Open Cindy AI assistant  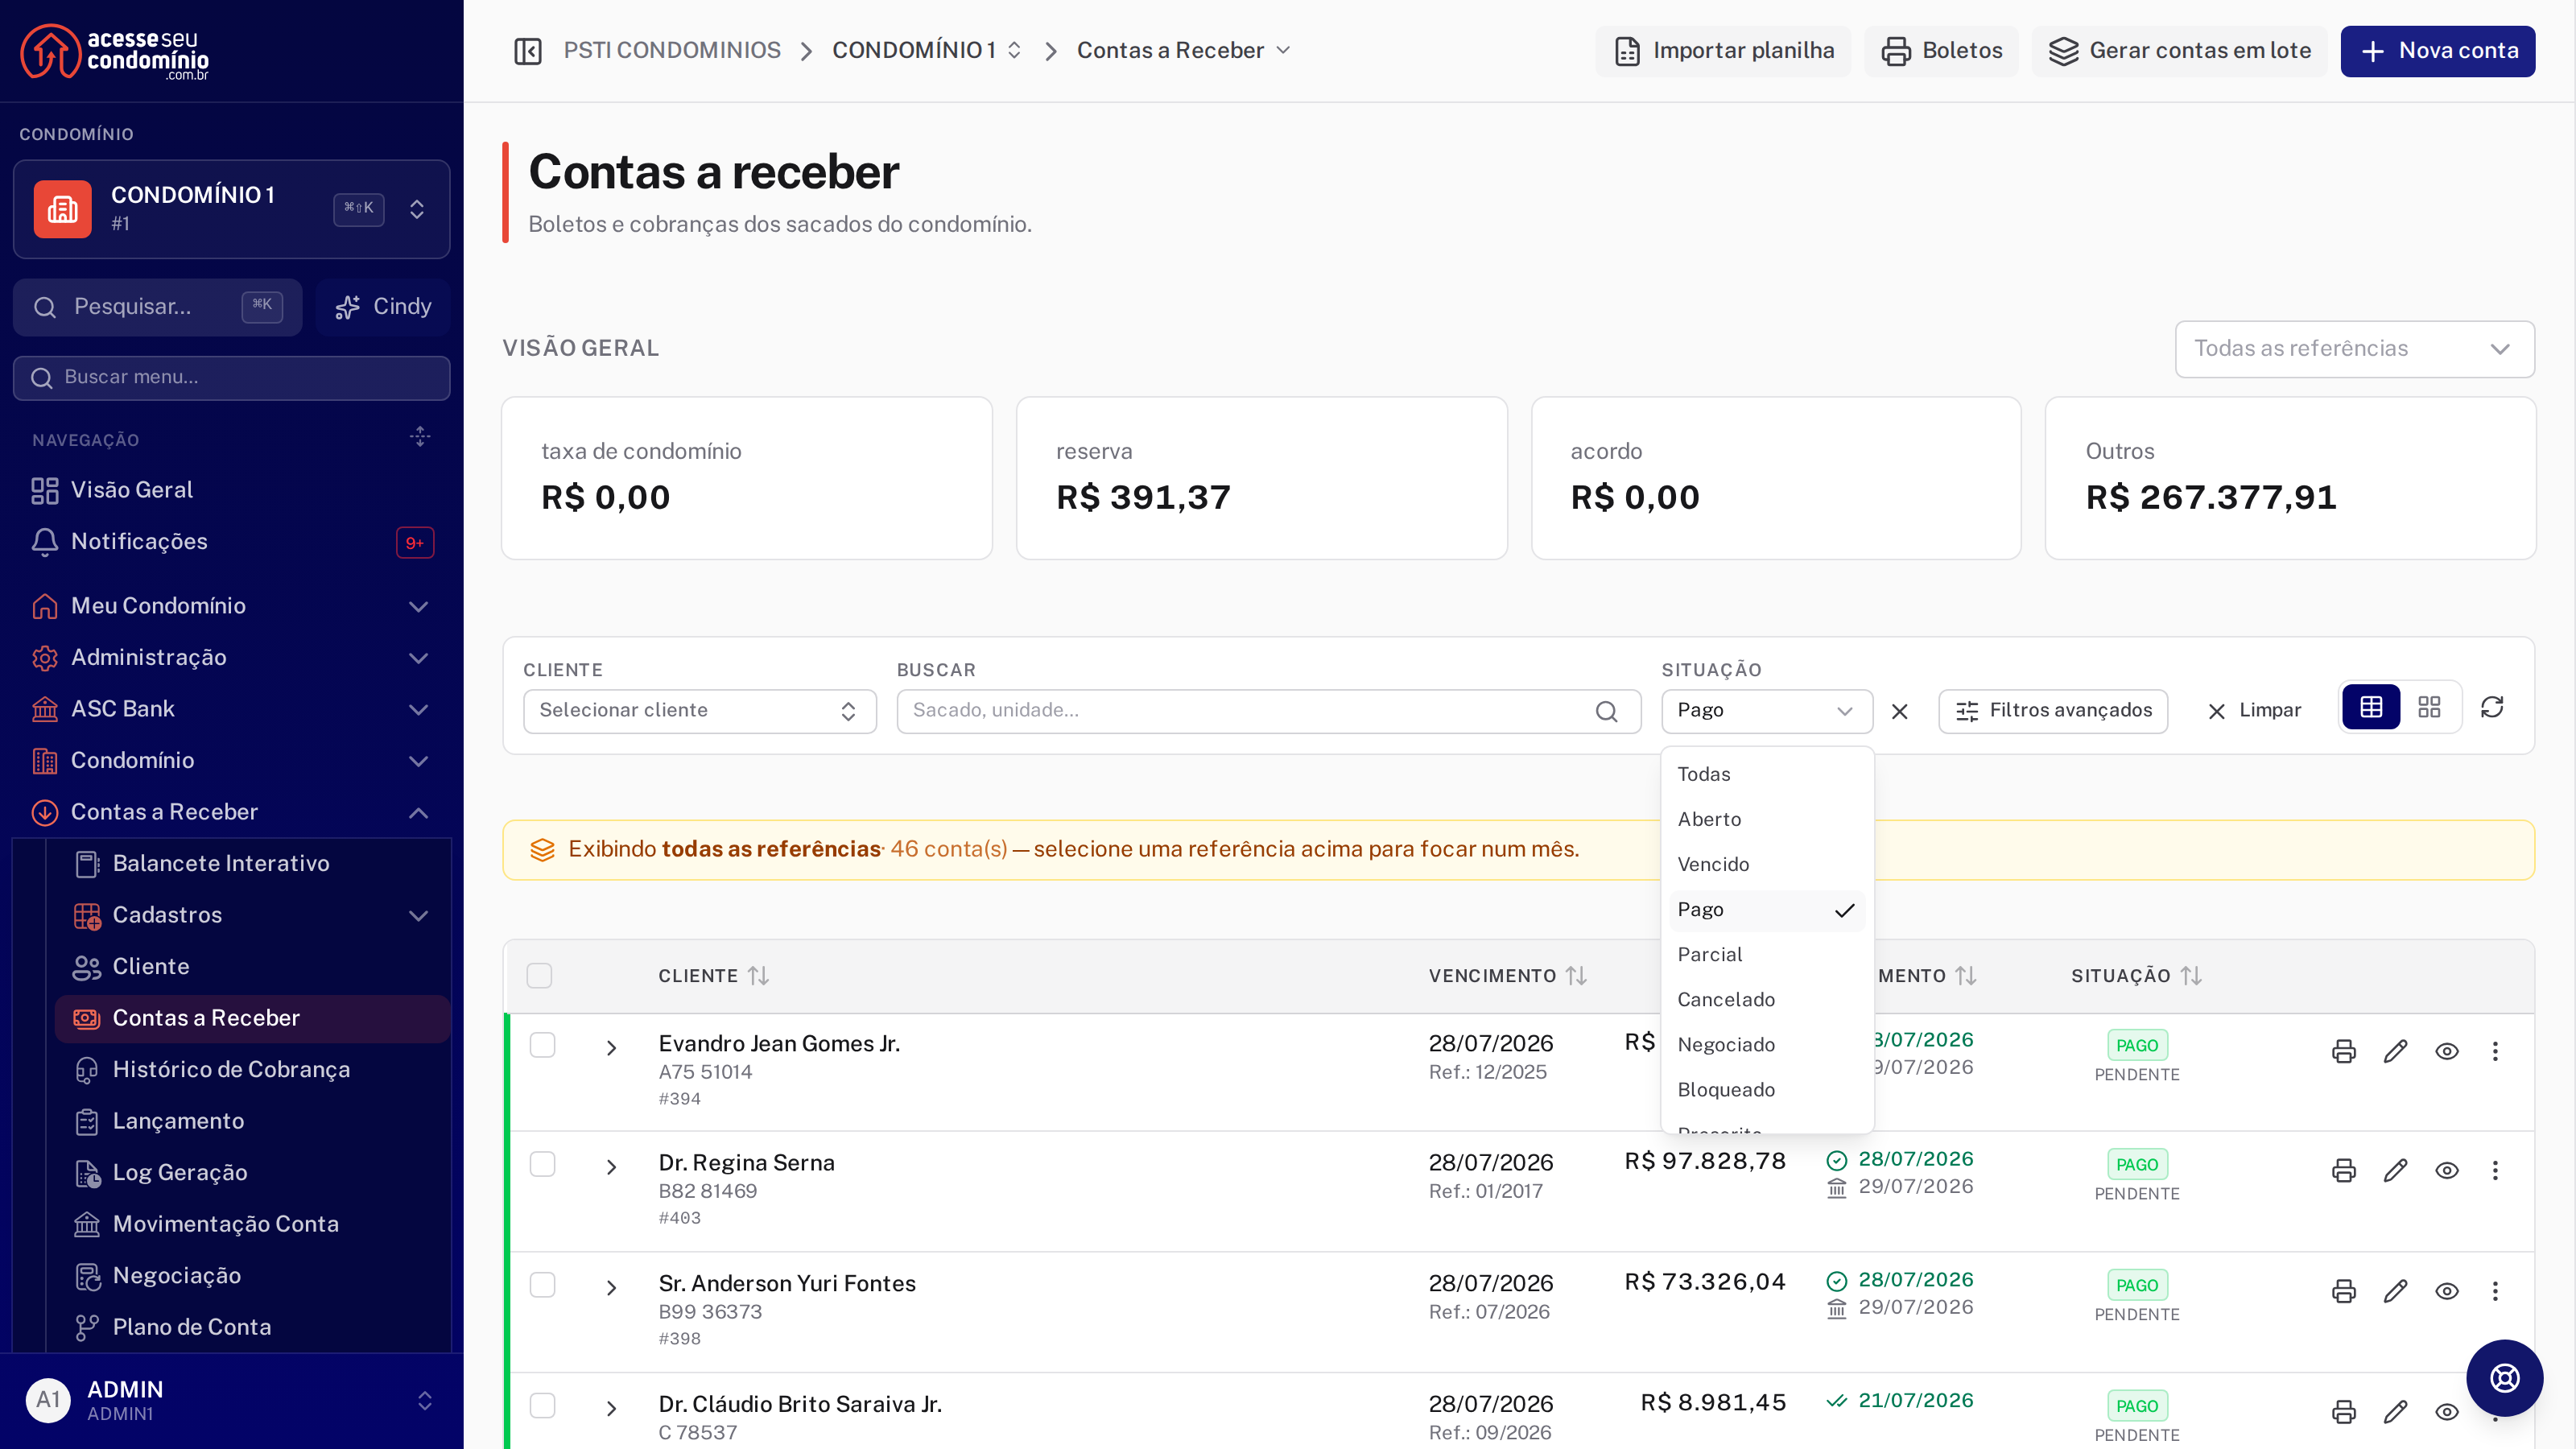coord(383,307)
